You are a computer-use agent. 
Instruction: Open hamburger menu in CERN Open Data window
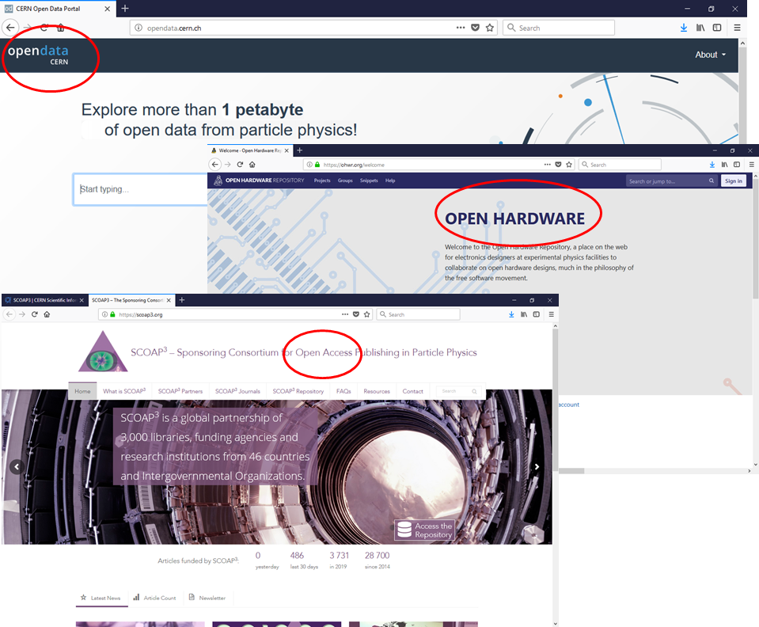coord(737,28)
